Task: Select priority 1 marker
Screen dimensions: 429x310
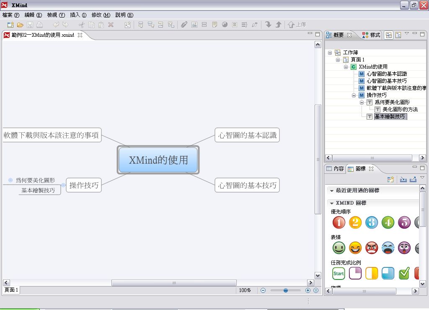Action: (339, 222)
